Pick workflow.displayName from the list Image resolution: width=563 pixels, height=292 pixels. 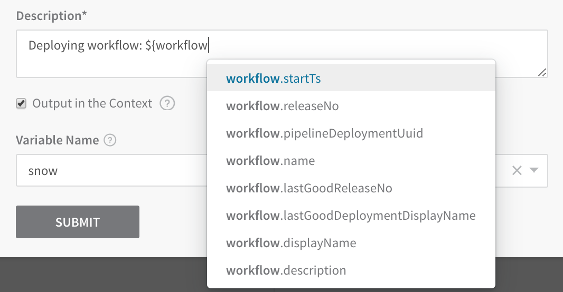pos(351,243)
